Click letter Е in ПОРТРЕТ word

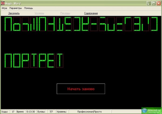[51, 60]
